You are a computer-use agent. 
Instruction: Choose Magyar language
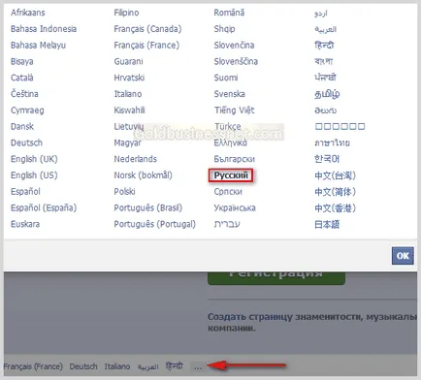tap(127, 142)
